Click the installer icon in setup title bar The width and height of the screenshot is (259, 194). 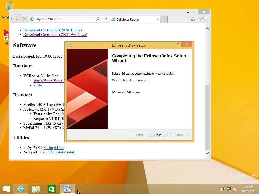pyautogui.click(x=69, y=45)
